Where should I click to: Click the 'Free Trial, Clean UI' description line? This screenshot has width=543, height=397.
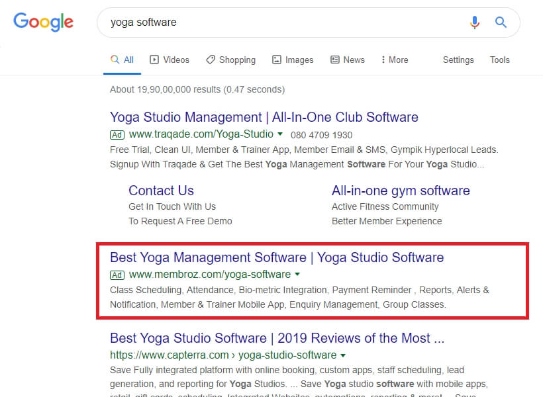click(304, 150)
